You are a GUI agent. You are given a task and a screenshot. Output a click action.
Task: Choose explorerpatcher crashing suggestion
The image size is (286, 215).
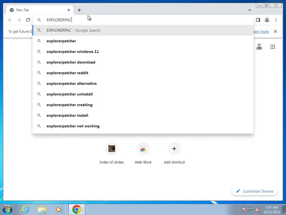point(143,105)
